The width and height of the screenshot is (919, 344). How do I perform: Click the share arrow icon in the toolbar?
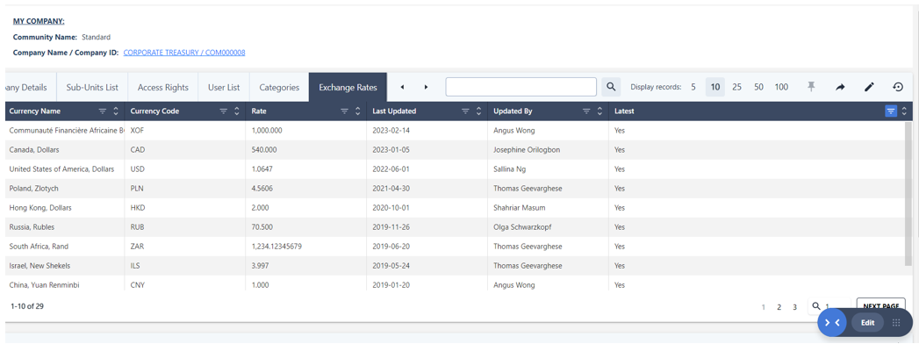click(x=840, y=87)
